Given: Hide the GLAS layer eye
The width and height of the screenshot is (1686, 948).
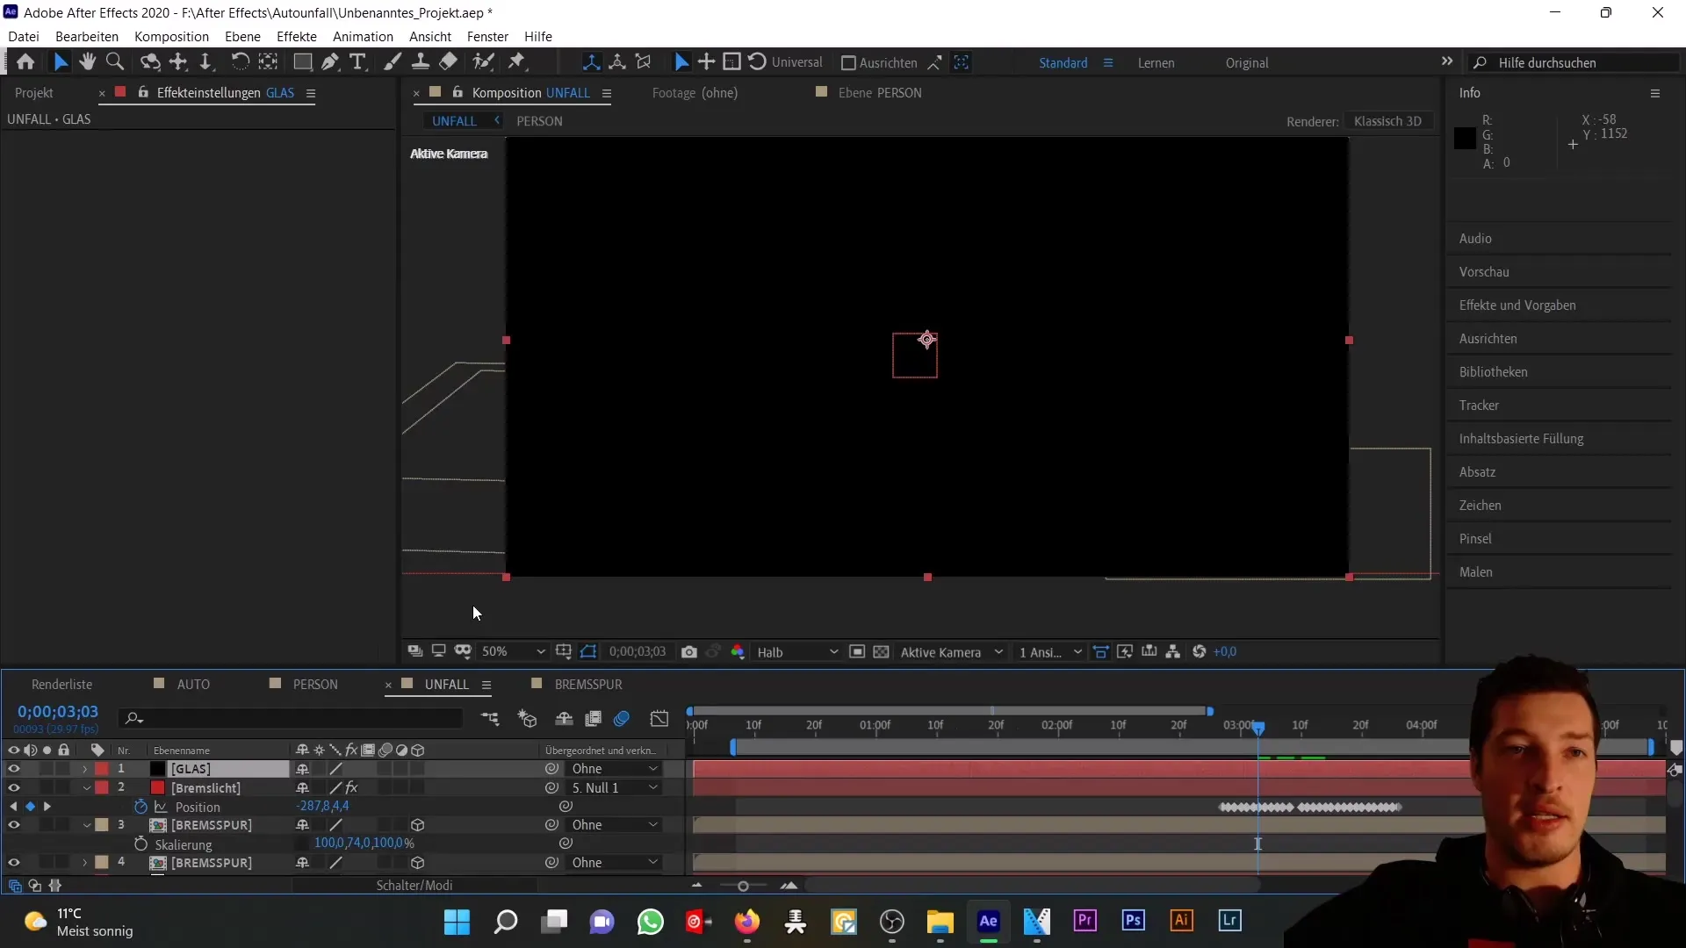Looking at the screenshot, I should (13, 769).
